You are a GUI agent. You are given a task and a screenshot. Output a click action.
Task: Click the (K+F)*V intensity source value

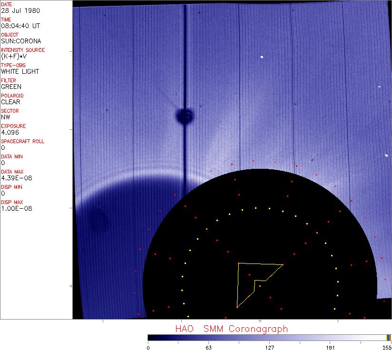pos(14,57)
